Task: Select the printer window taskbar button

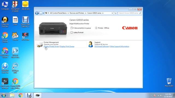Action: click(x=38, y=95)
